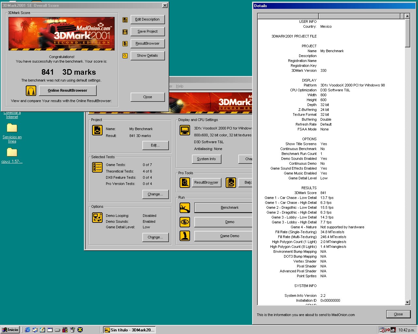The height and width of the screenshot is (334, 418).
Task: Click the Online ResultBrowser yellow icon
Action: coord(31,91)
